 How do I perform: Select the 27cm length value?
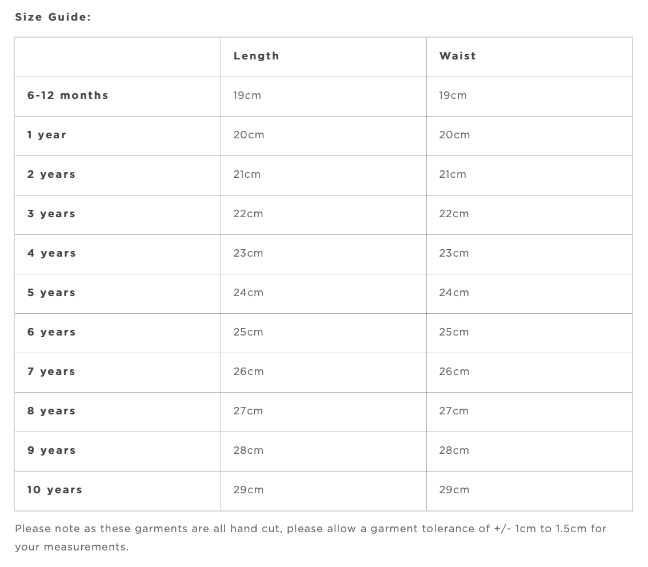pos(248,411)
